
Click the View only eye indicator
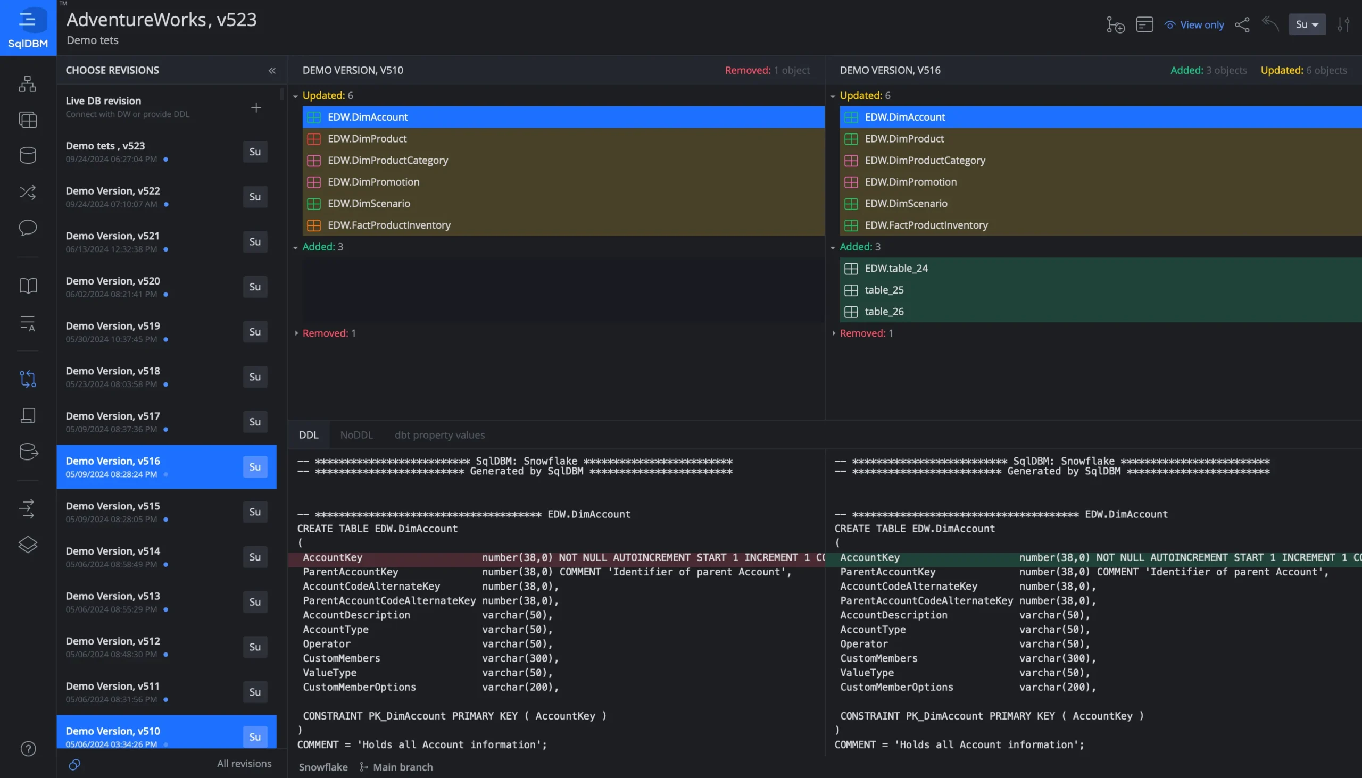tap(1194, 24)
